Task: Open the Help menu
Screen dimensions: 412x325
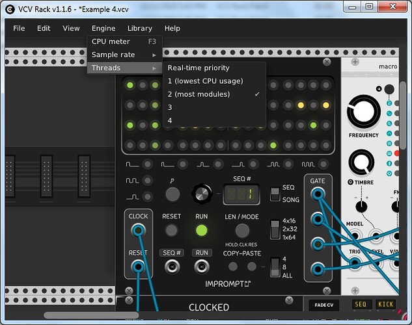Action: [x=172, y=29]
